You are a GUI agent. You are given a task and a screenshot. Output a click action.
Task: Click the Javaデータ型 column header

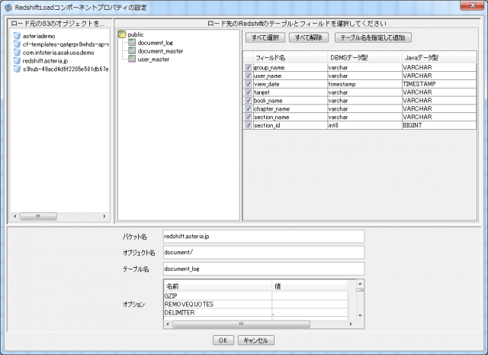(439, 57)
